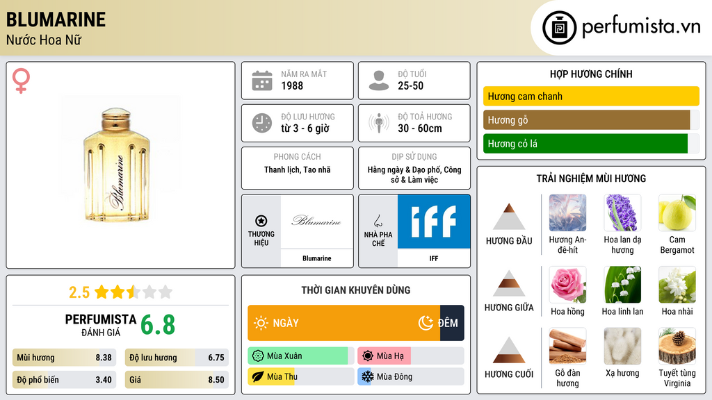Image resolution: width=712 pixels, height=400 pixels.
Task: Click the snowflake icon for Mùa Đông
Action: tap(368, 376)
